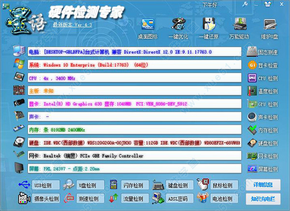Click the 系统 Windows 10 Enterprise info field
290x211 pixels.
(x=134, y=65)
